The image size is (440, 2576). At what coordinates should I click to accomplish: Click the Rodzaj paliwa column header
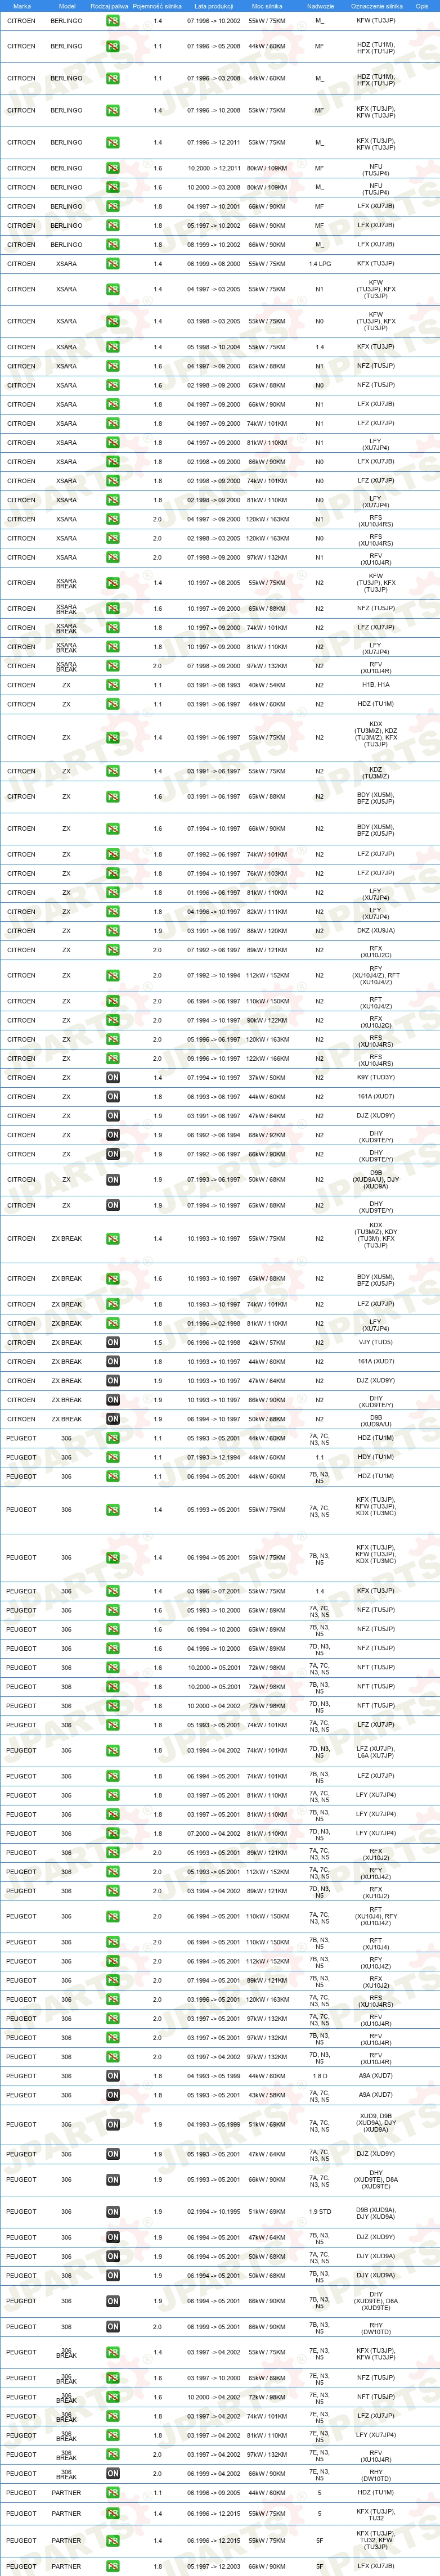109,6
